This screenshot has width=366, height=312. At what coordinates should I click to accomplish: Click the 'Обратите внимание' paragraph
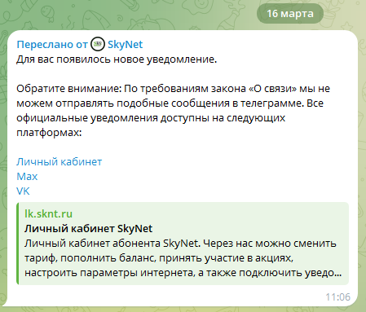173,111
